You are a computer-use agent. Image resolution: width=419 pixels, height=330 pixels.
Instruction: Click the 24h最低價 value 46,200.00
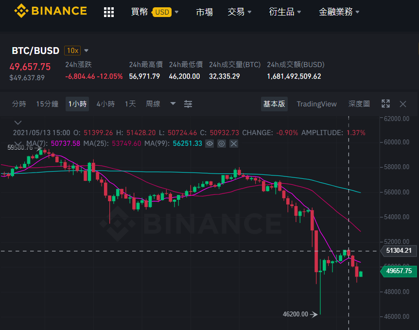tap(184, 76)
